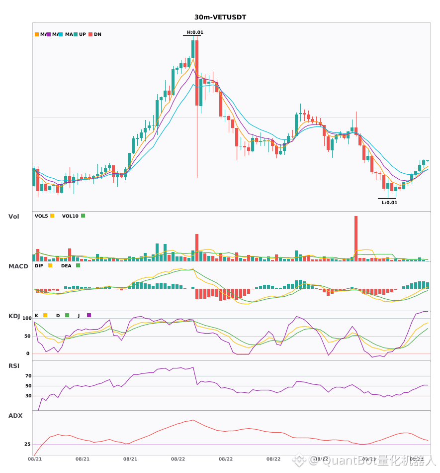
Task: Select the MACD panel label
Action: pyautogui.click(x=18, y=266)
